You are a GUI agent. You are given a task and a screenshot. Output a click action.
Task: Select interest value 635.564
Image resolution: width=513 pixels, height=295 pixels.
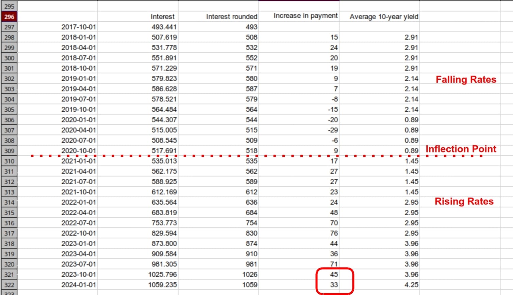138,202
